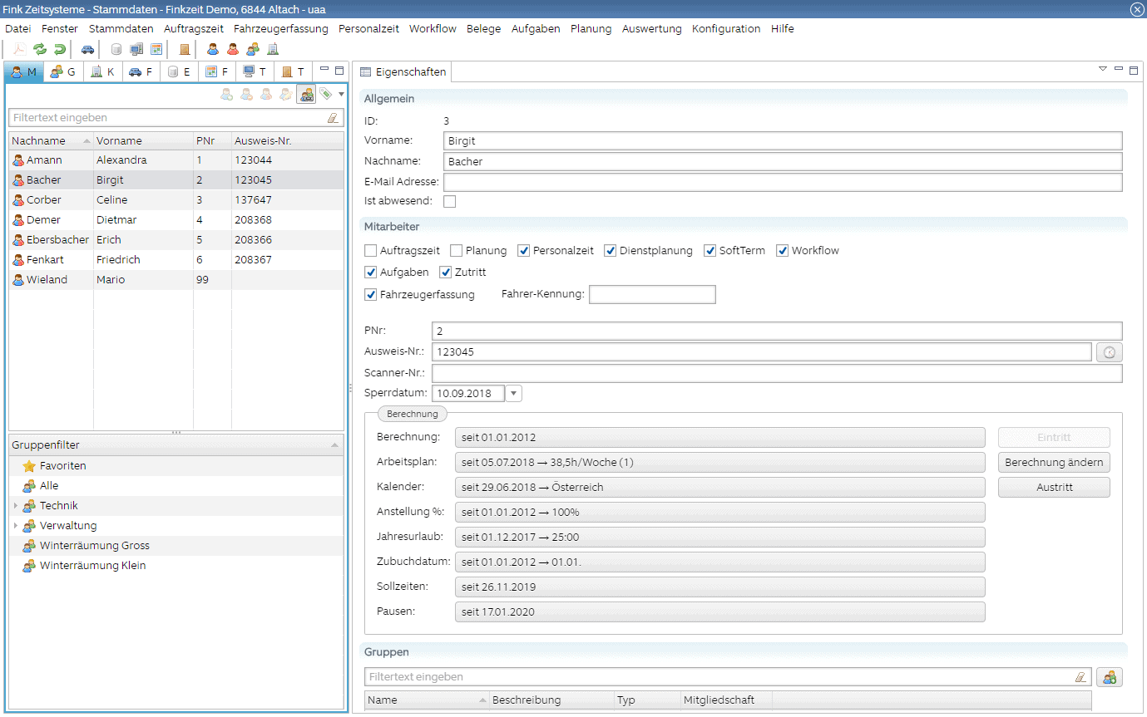Viewport: 1147px width, 717px height.
Task: Open the Fahrzeugerfassung menu
Action: (281, 28)
